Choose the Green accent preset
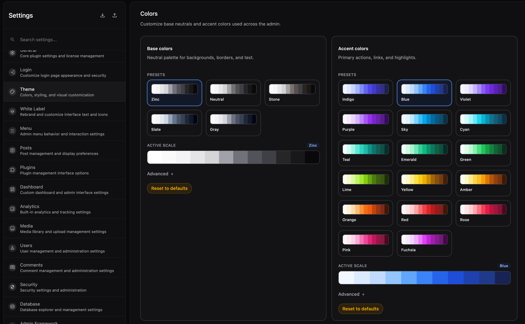 [x=483, y=153]
